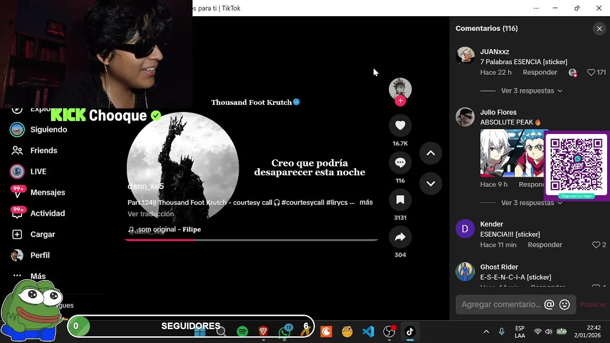
Task: Click the Publicar button
Action: pyautogui.click(x=593, y=304)
